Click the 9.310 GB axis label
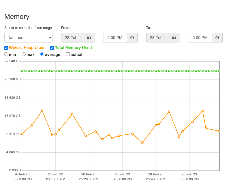This screenshot has height=182, width=227. tap(14, 134)
